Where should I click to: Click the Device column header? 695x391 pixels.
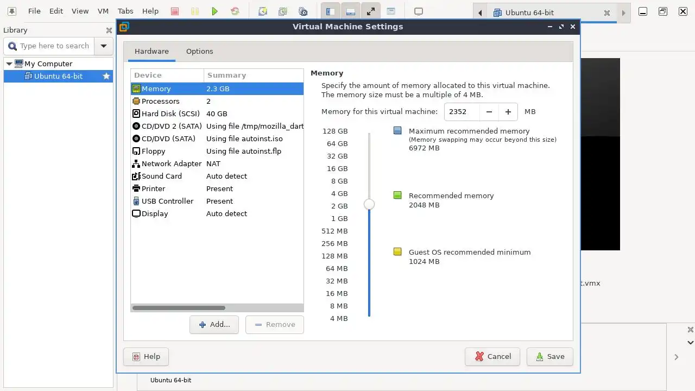pos(167,75)
